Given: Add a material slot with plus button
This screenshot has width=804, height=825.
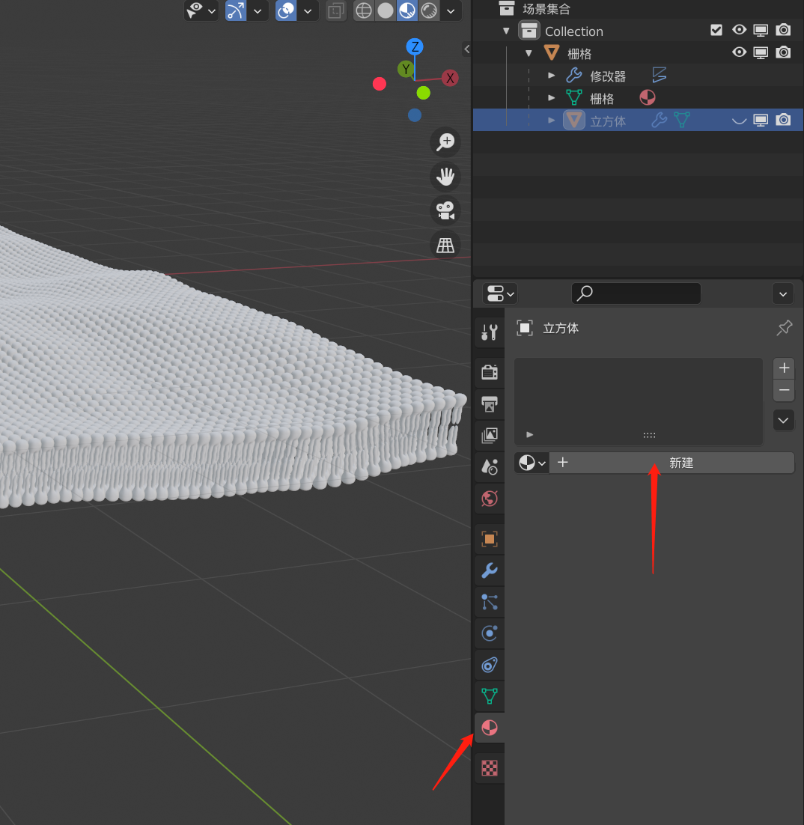Looking at the screenshot, I should click(784, 368).
